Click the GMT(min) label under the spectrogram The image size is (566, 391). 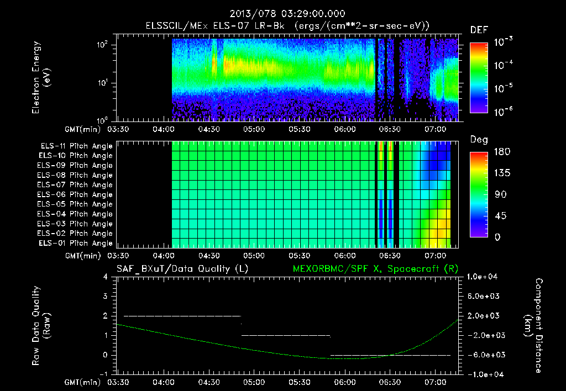83,129
